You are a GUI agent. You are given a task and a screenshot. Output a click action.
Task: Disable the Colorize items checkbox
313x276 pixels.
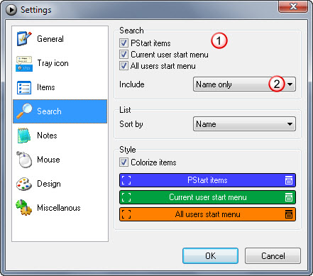click(123, 162)
